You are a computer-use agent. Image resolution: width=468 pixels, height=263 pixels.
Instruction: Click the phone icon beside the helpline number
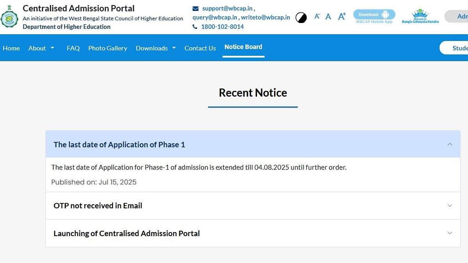click(195, 27)
